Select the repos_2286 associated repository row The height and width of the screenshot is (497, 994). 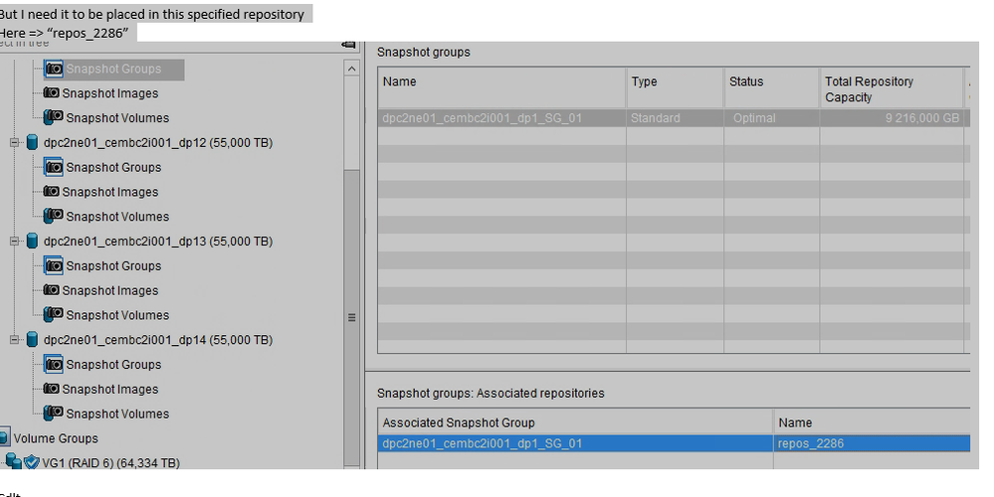[x=871, y=443]
